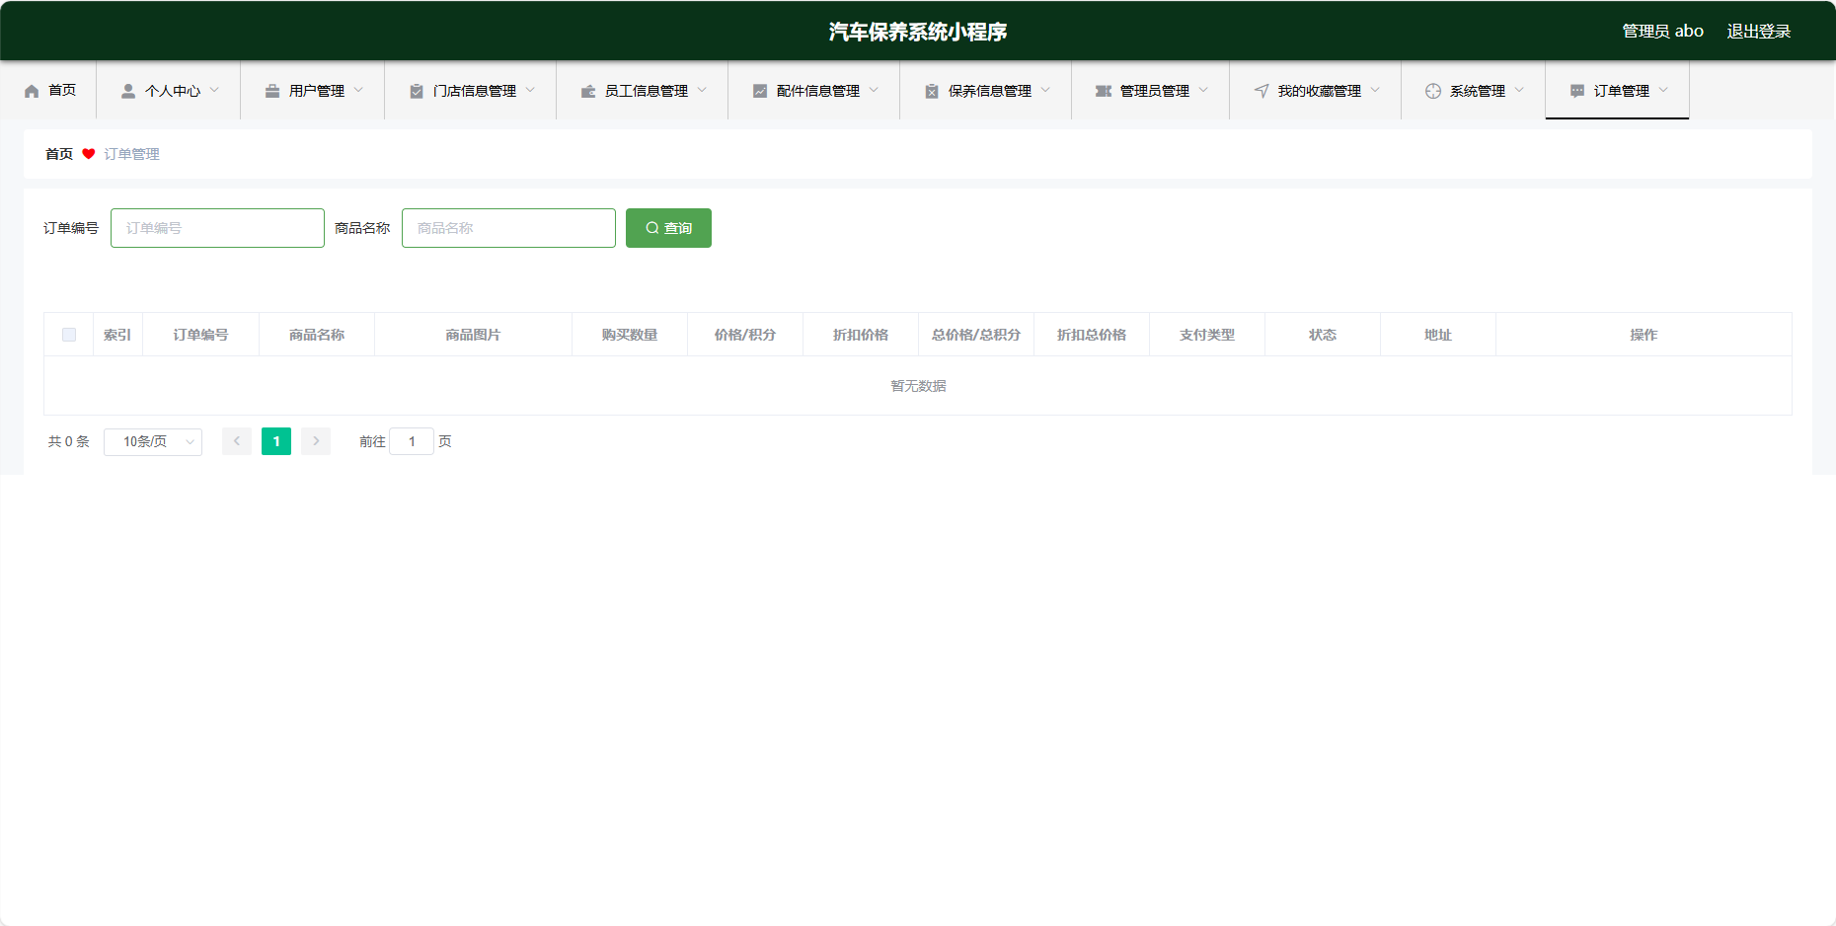This screenshot has width=1836, height=926.
Task: Click the icon beside 员工信息管理
Action: (588, 91)
